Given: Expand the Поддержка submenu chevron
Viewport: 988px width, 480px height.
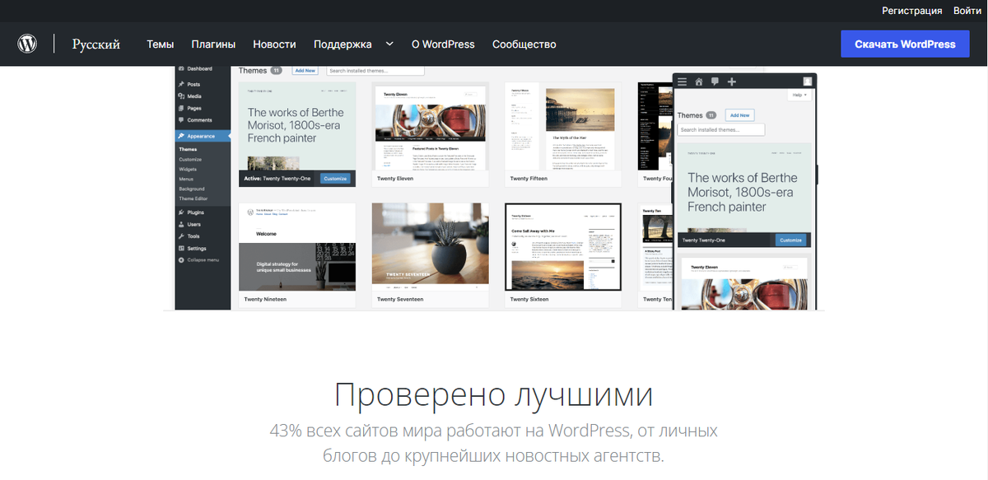Looking at the screenshot, I should (x=389, y=44).
